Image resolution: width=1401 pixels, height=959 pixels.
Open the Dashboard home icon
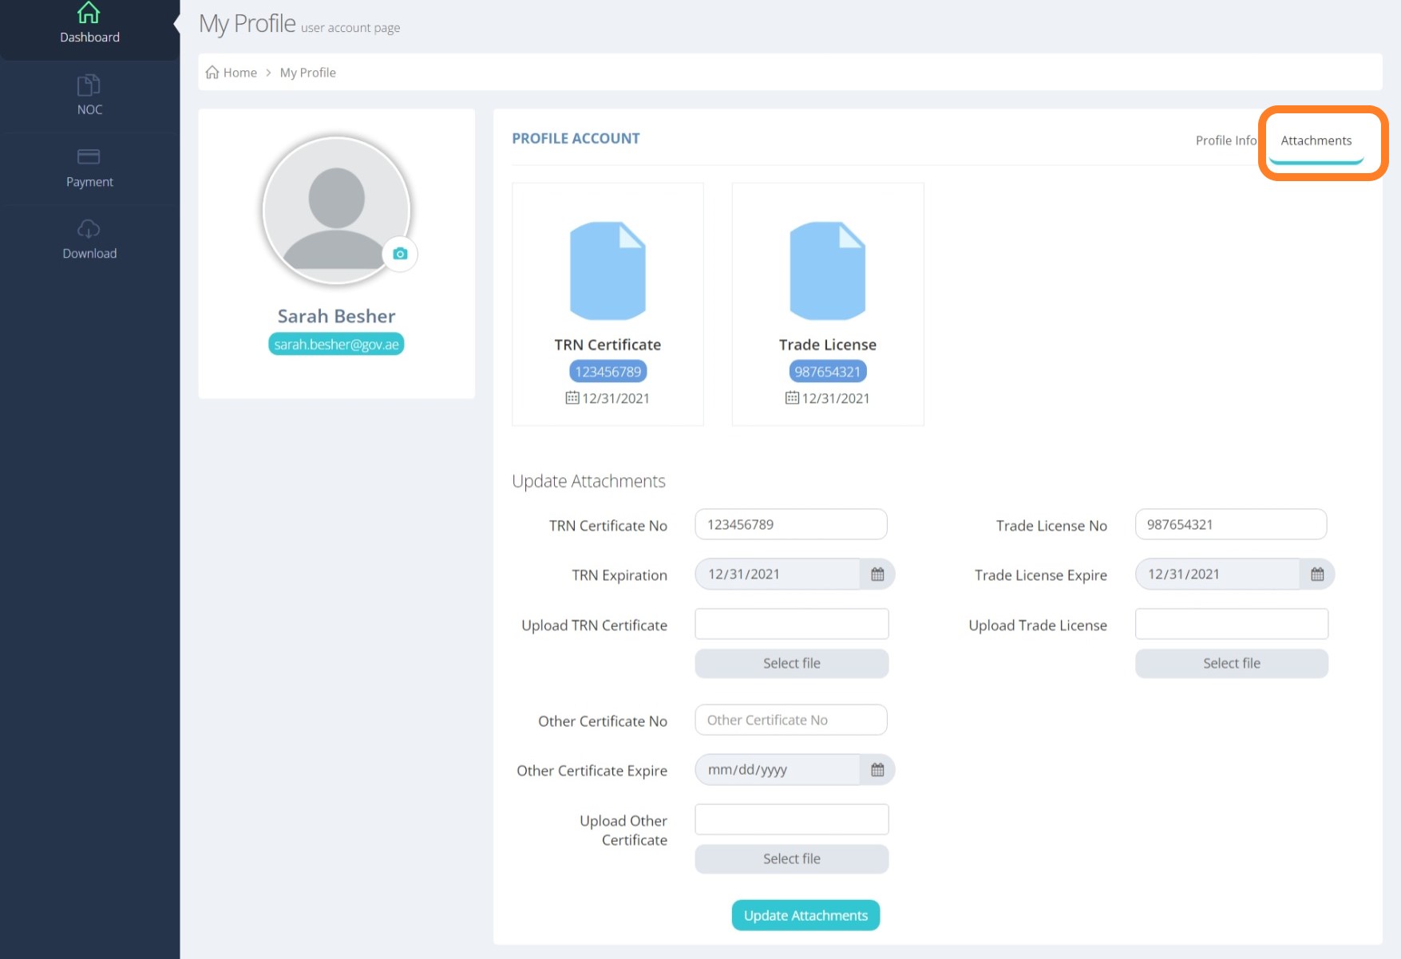point(89,13)
